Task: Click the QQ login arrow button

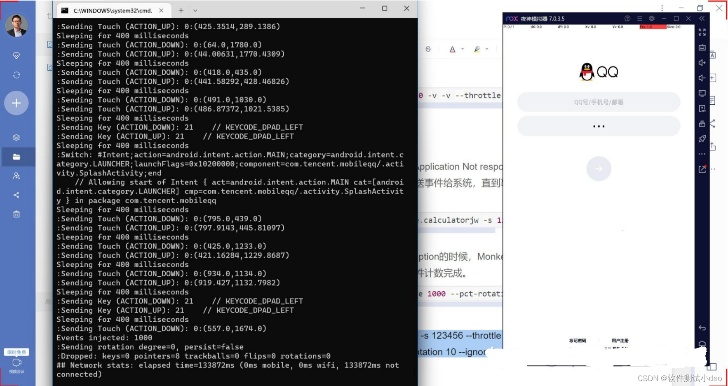Action: point(599,169)
